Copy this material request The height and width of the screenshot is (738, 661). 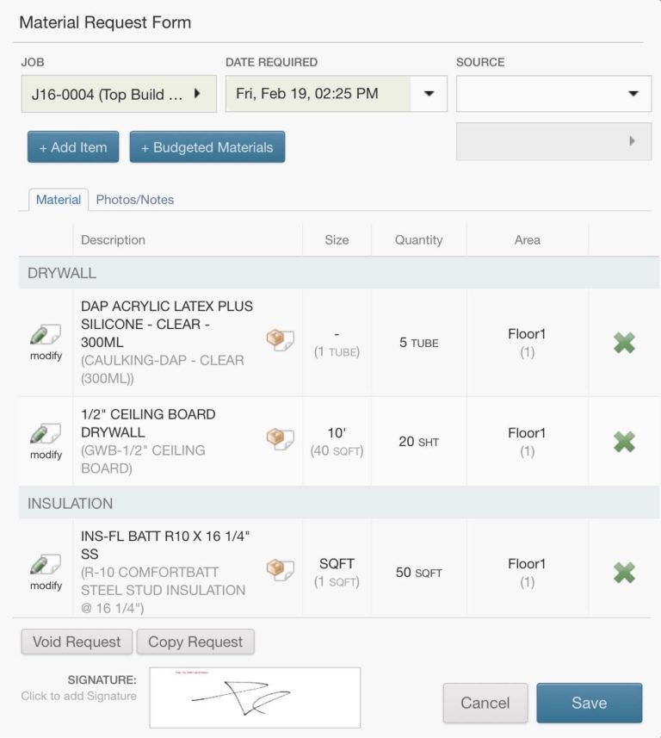196,642
